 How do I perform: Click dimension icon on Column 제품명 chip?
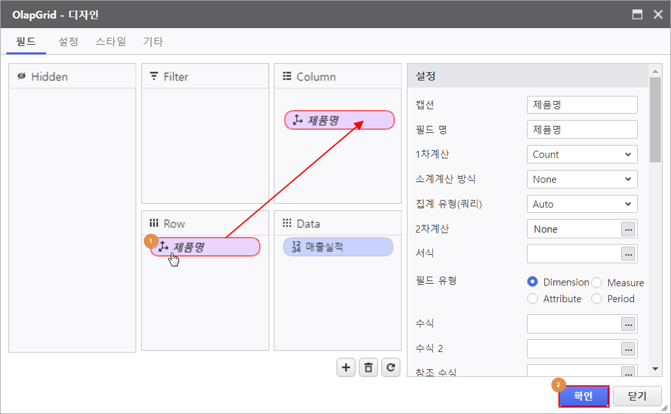click(x=297, y=120)
